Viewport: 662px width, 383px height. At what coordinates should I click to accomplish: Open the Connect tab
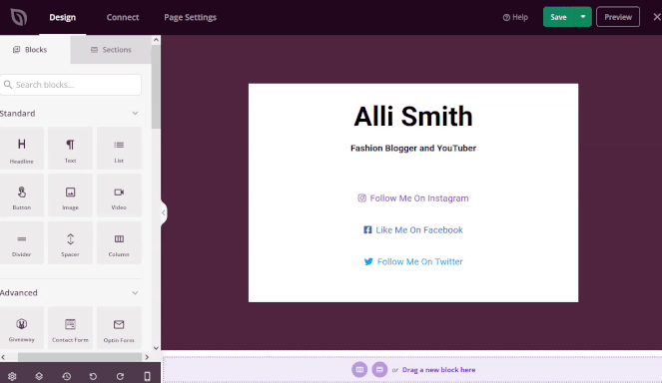(x=123, y=17)
